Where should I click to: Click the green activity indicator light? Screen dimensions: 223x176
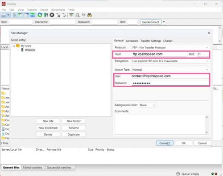212,174
